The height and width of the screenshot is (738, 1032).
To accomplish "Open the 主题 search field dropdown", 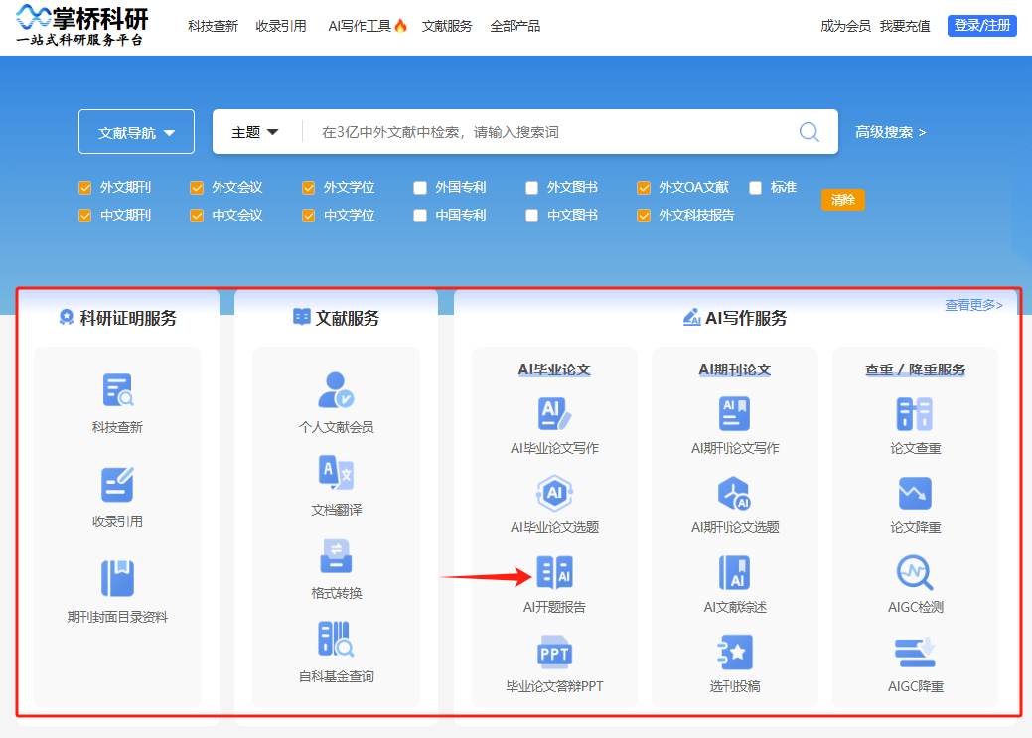I will coord(255,132).
